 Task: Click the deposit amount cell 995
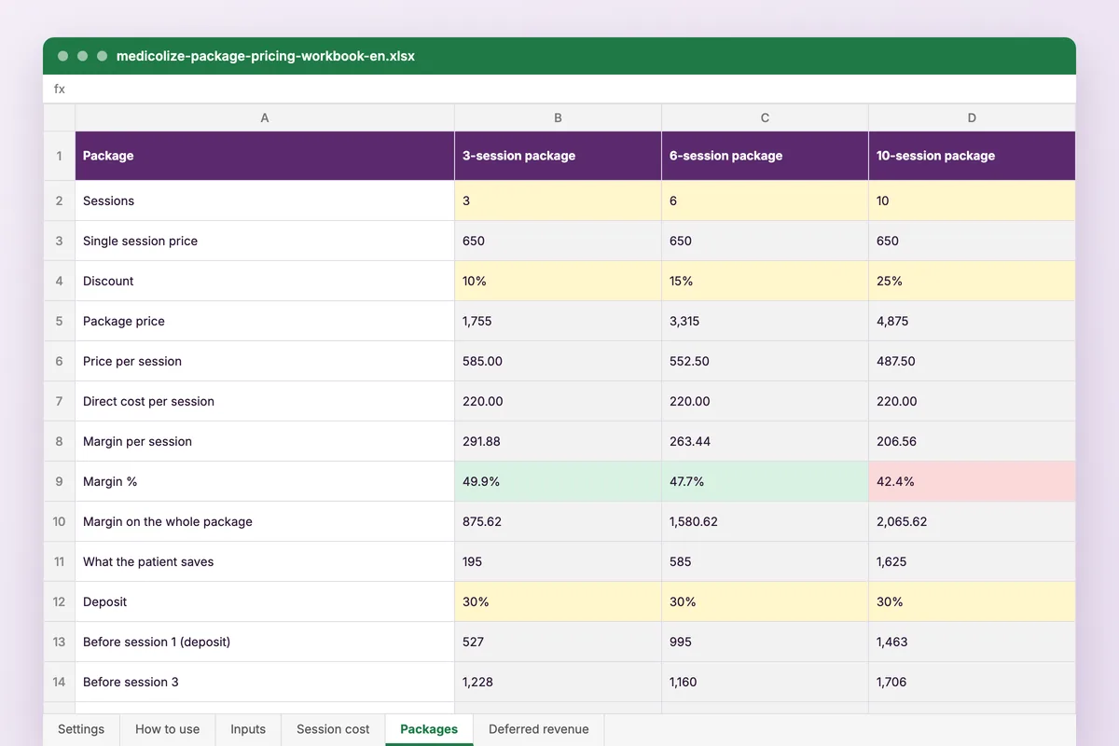tap(765, 642)
